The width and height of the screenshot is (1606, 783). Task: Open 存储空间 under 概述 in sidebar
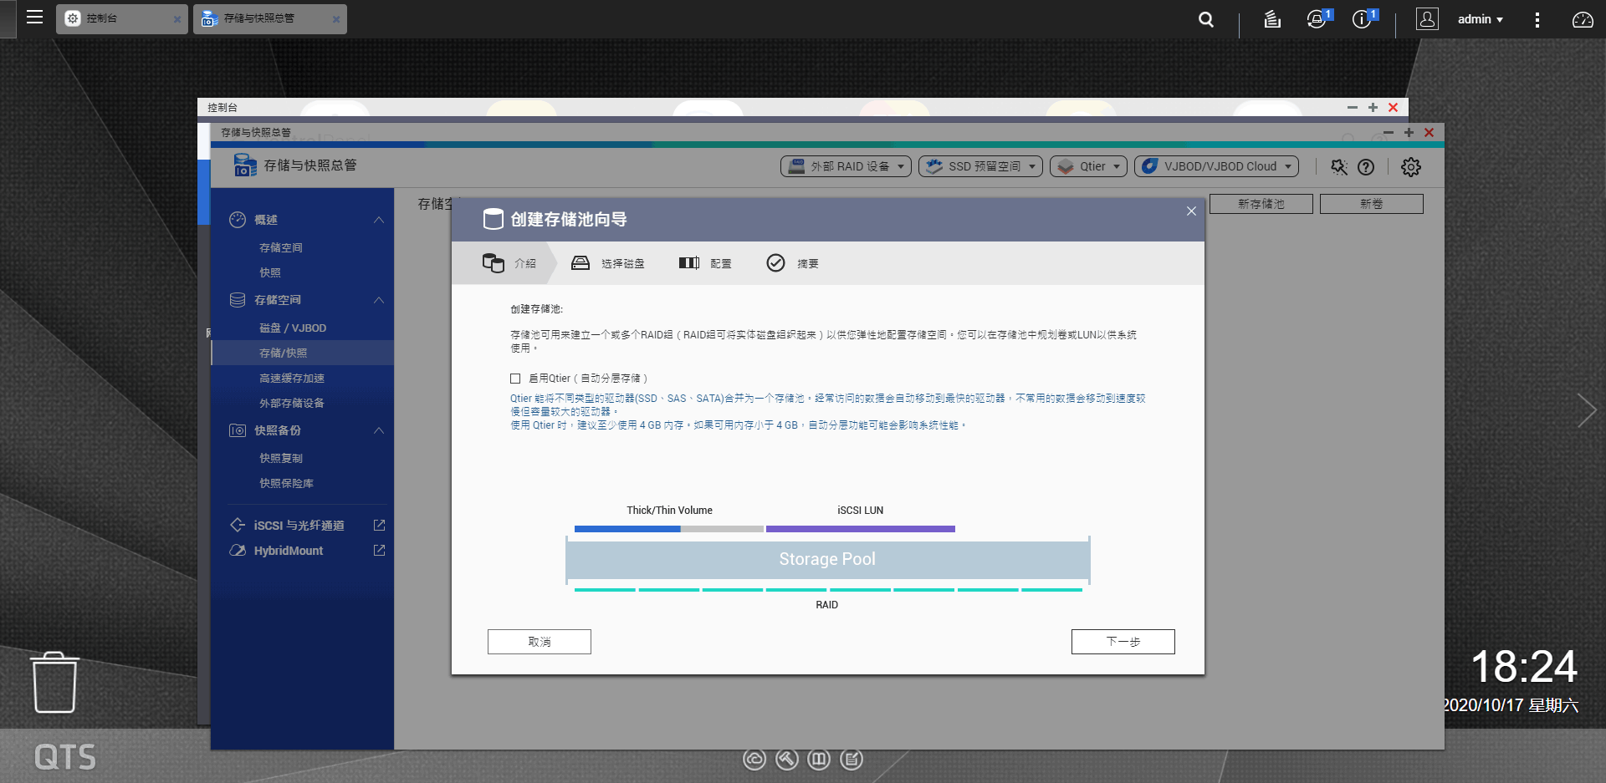[281, 247]
